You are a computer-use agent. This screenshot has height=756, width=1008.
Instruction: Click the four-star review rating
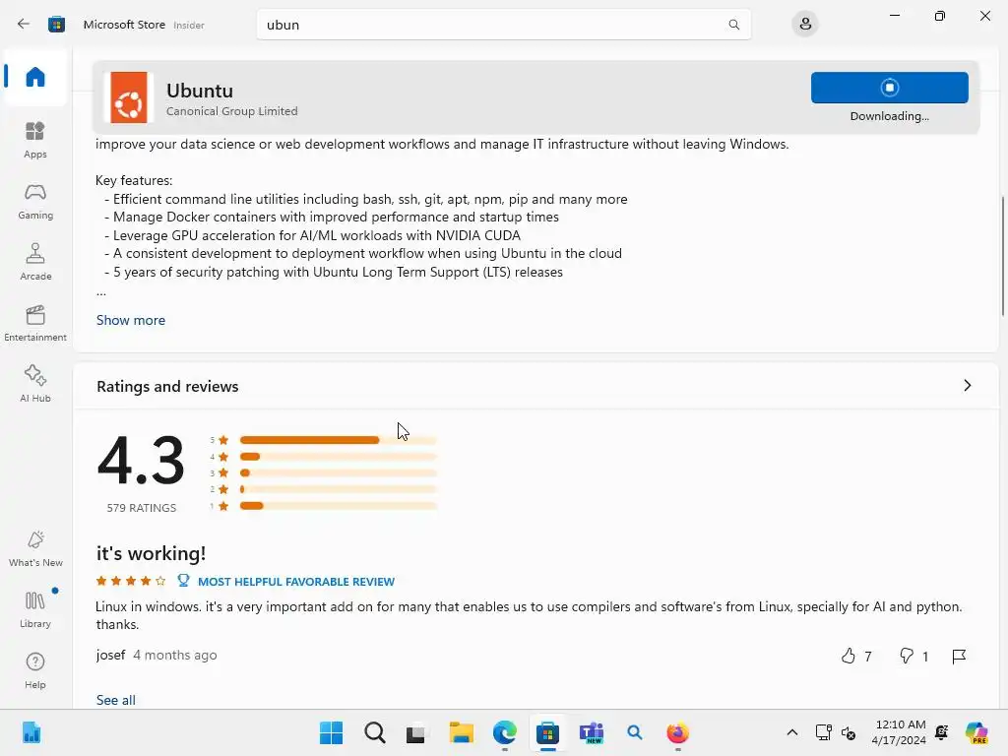[131, 581]
